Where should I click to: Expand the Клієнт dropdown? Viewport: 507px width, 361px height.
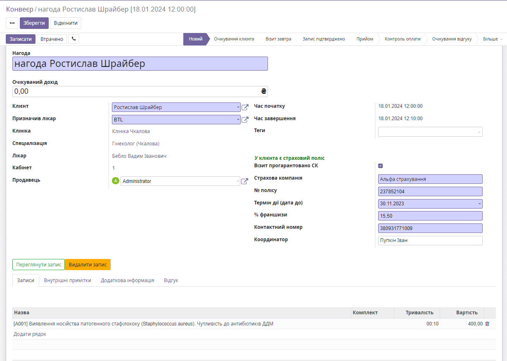point(238,107)
